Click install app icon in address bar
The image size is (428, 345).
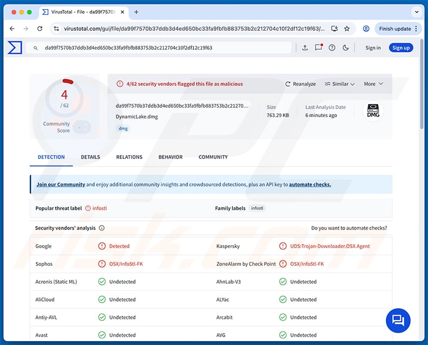pyautogui.click(x=334, y=29)
